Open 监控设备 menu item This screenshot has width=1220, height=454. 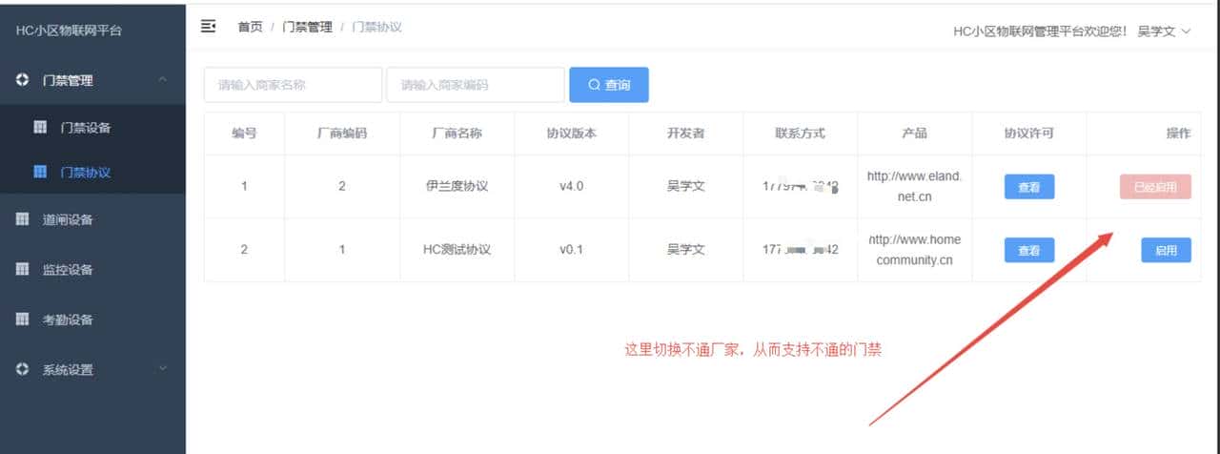(92, 269)
